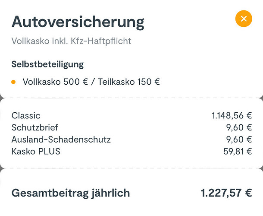Click the Classic tariff row label

26,115
